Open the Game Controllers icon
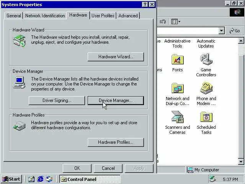The width and height of the screenshot is (245, 184). pos(206,59)
